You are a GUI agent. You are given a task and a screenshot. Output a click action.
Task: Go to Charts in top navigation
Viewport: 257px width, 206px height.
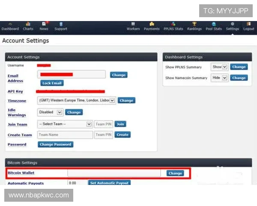pos(28,26)
